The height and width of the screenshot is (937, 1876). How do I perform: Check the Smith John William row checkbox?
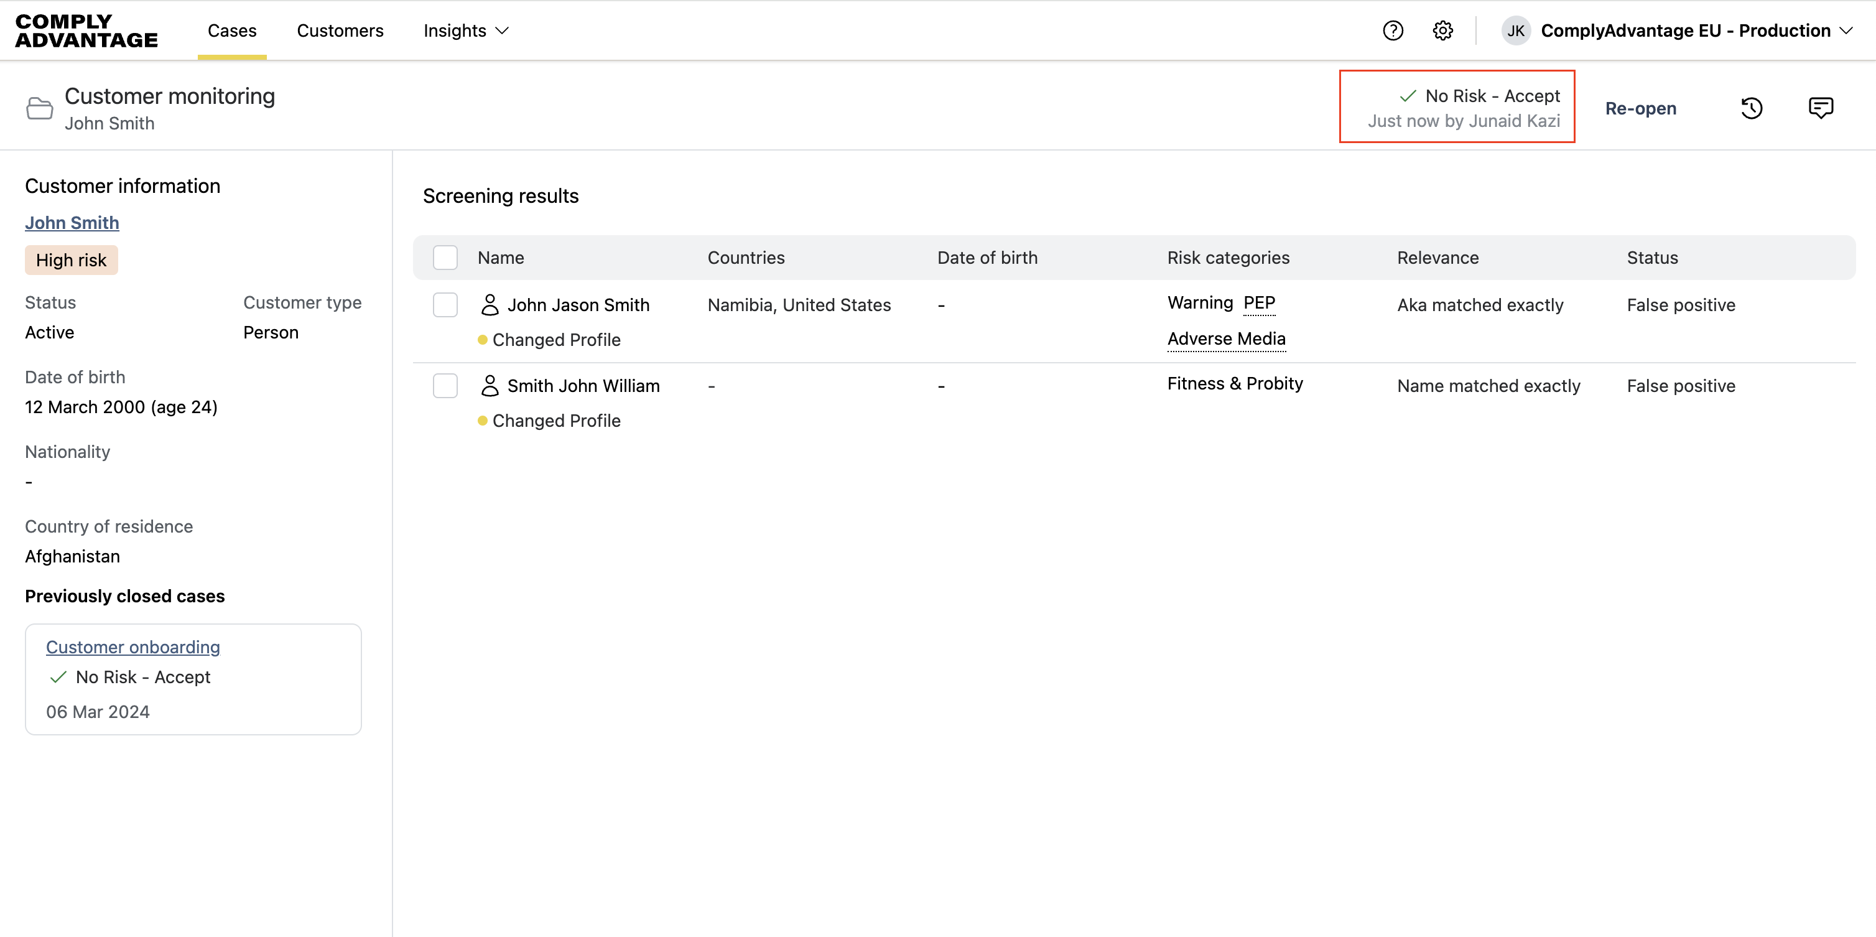point(445,385)
